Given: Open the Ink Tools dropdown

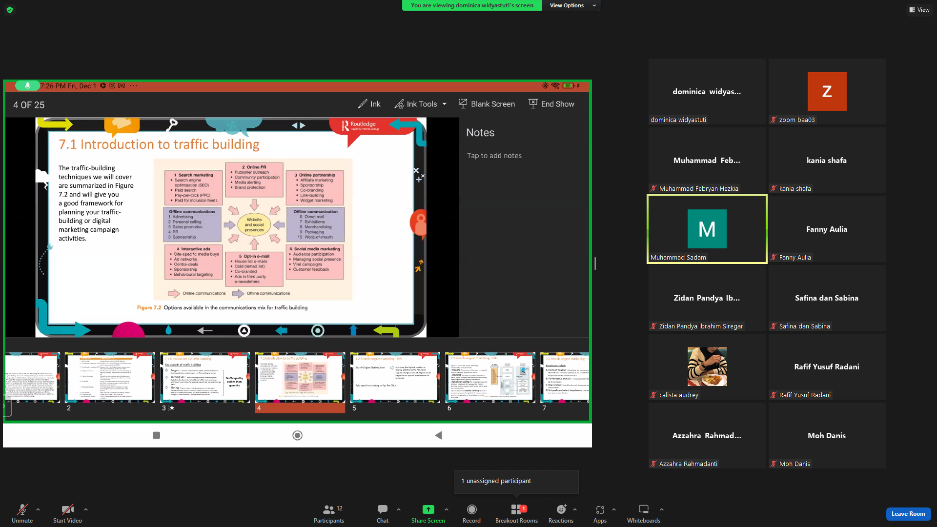Looking at the screenshot, I should click(x=420, y=104).
